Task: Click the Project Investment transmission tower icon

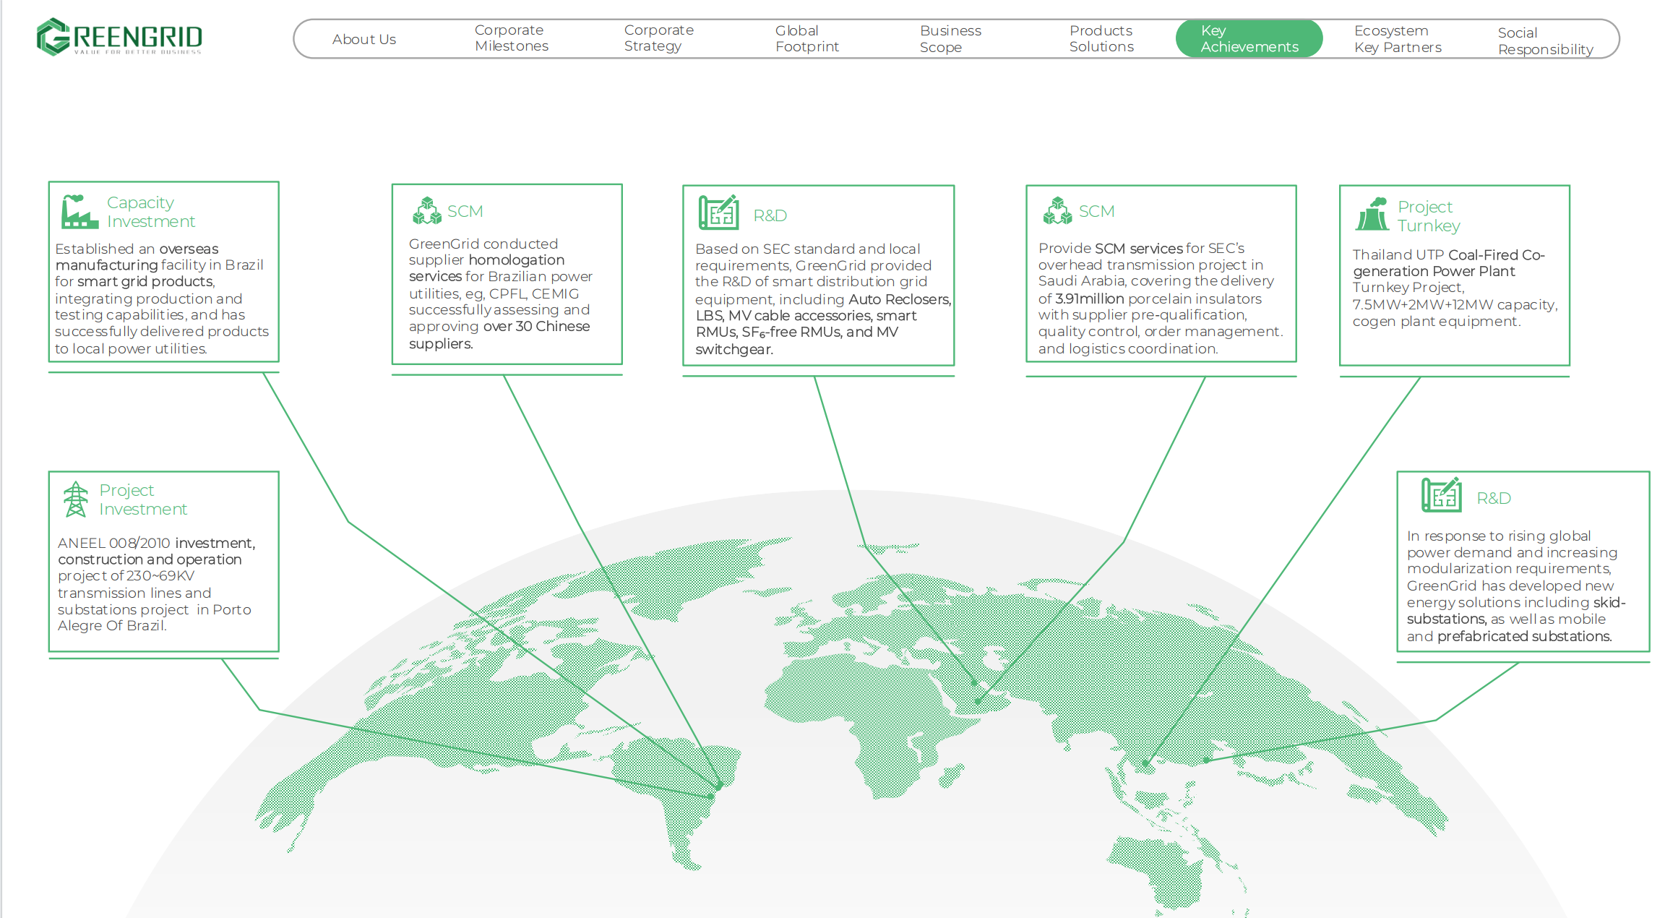Action: (75, 499)
